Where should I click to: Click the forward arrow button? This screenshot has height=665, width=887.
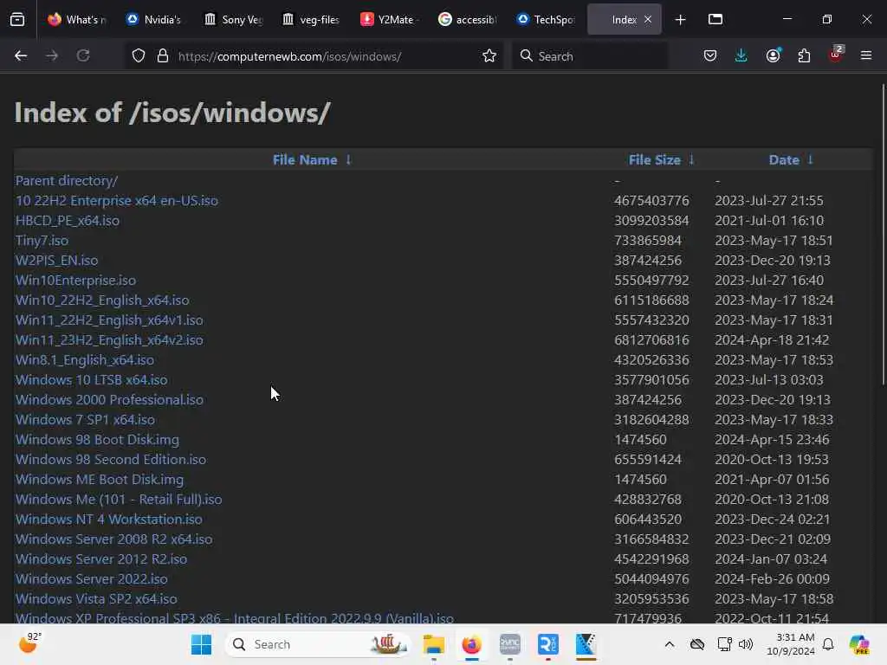pyautogui.click(x=52, y=56)
